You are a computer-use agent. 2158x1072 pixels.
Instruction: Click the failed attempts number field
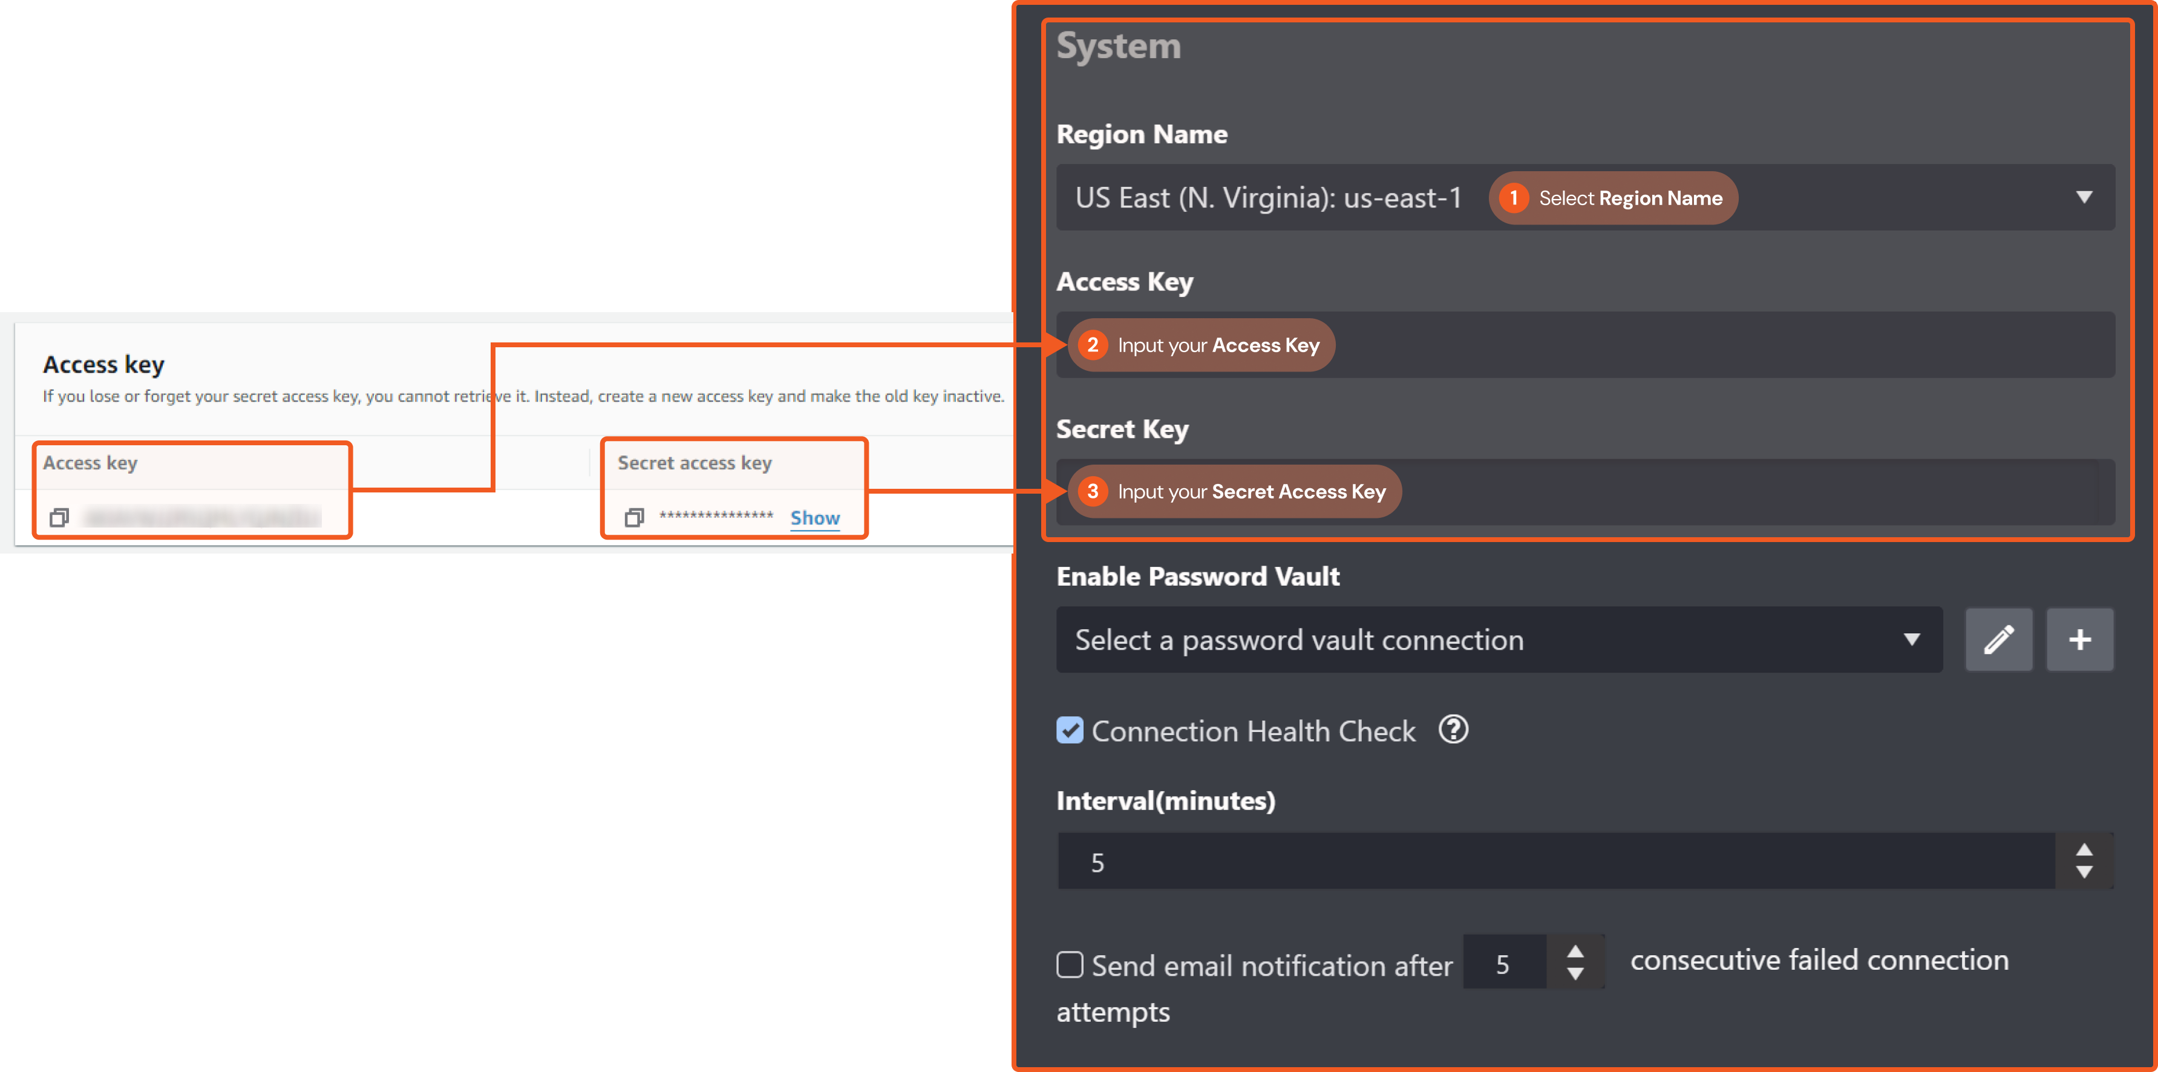tap(1504, 963)
